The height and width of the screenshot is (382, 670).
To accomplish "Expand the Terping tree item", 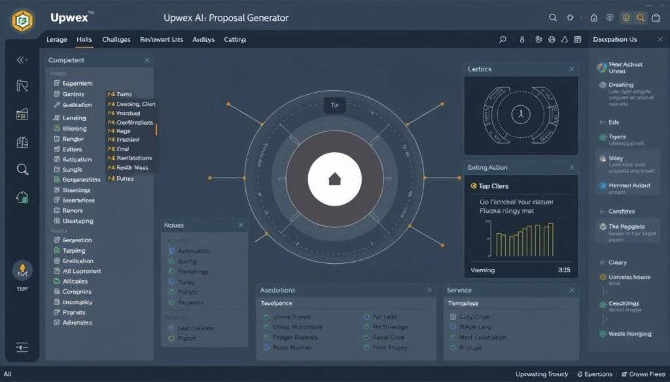I will [x=57, y=251].
